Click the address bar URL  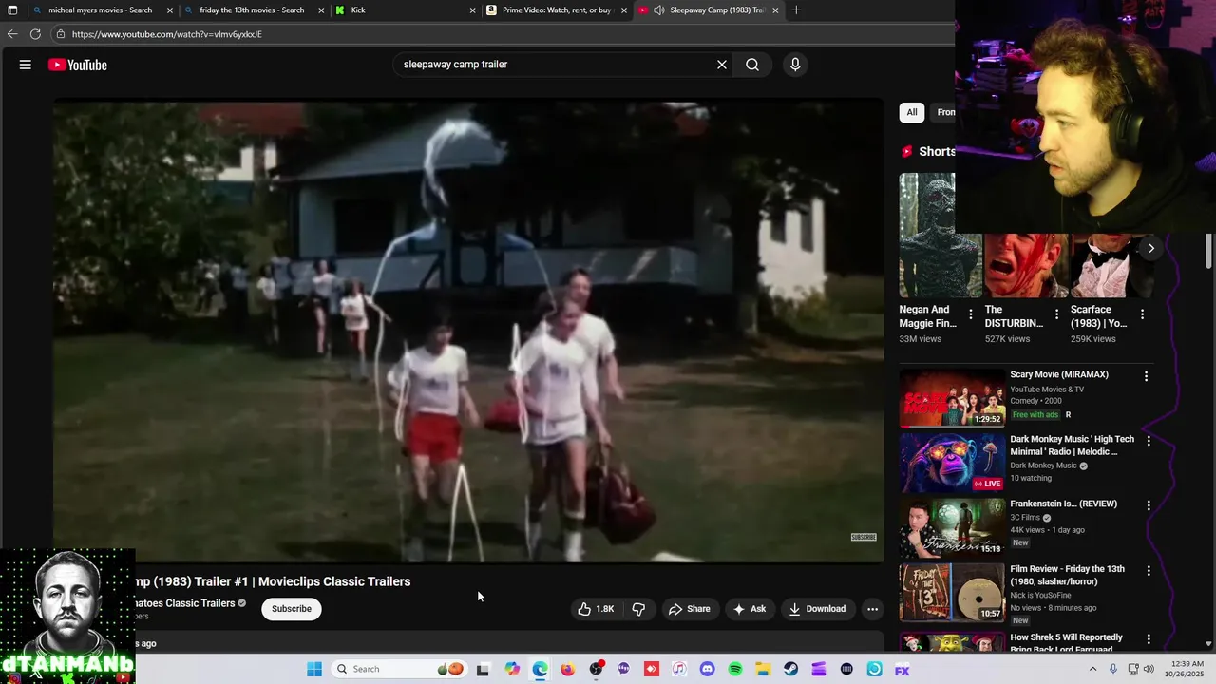pos(167,34)
